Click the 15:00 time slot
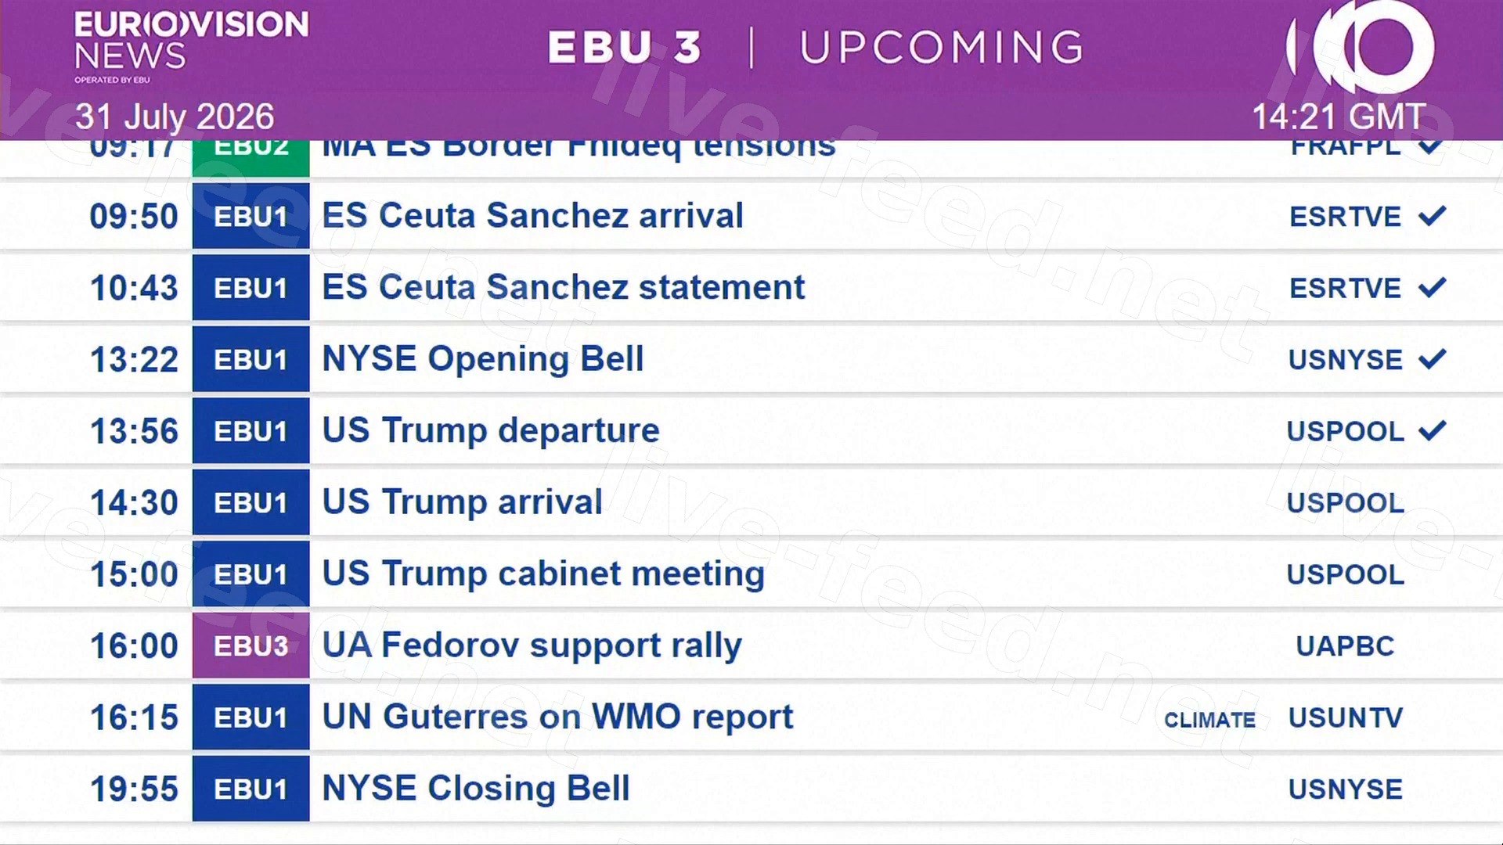This screenshot has width=1503, height=845. pyautogui.click(x=135, y=574)
